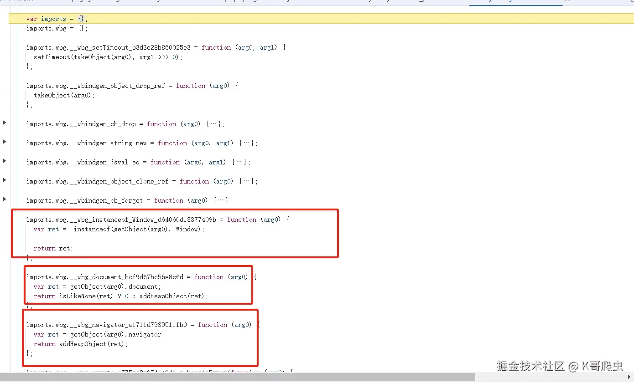
Task: Click the __wbg_document_bcf9d67bc56e8c6d function name
Action: tap(127, 277)
